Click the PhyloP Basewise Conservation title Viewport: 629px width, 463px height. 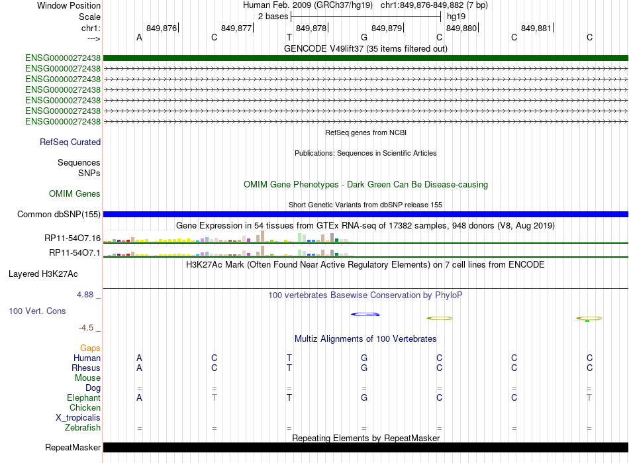365,295
